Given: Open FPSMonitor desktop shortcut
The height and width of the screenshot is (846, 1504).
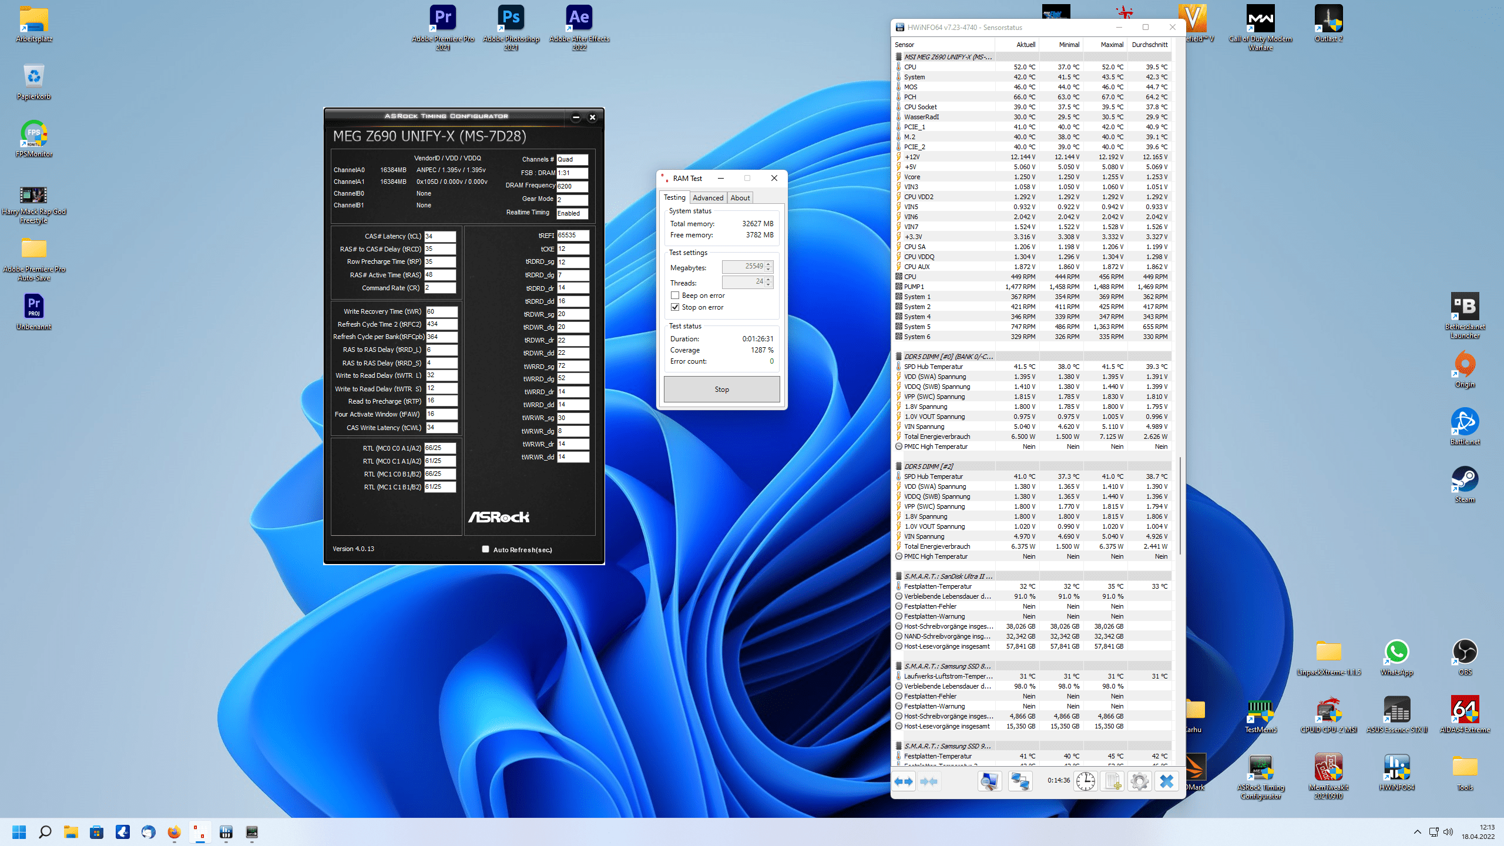Looking at the screenshot, I should tap(34, 139).
